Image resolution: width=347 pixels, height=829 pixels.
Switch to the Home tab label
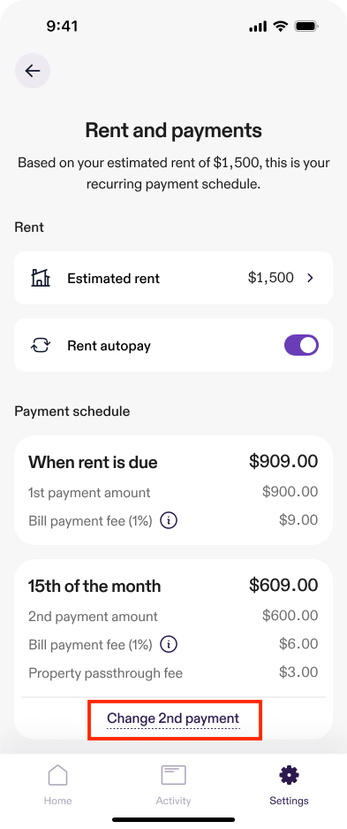pos(57,801)
